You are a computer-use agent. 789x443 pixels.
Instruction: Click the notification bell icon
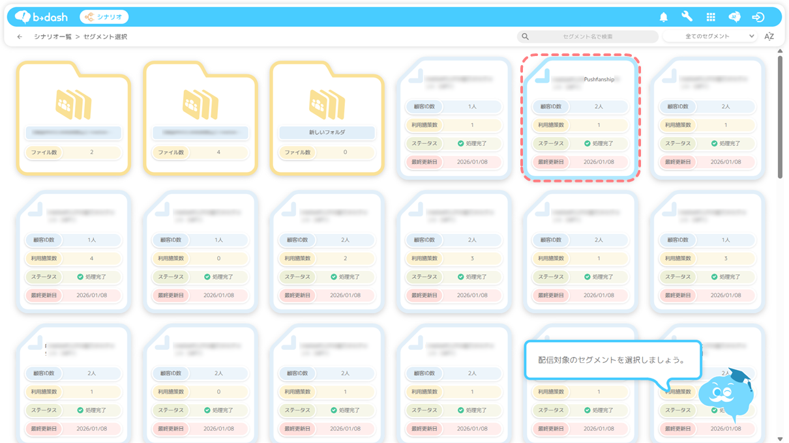click(663, 17)
